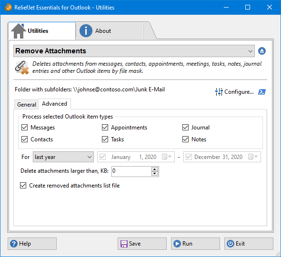This screenshot has width=281, height=257.
Task: Minimize the ReliefJet window
Action: coord(226,7)
